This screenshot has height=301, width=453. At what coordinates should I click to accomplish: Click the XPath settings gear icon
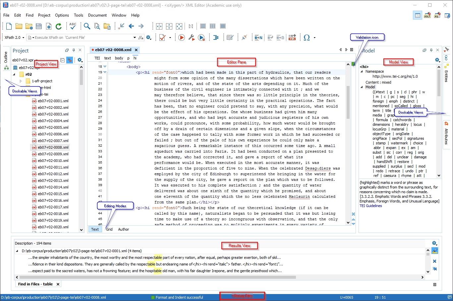(148, 38)
